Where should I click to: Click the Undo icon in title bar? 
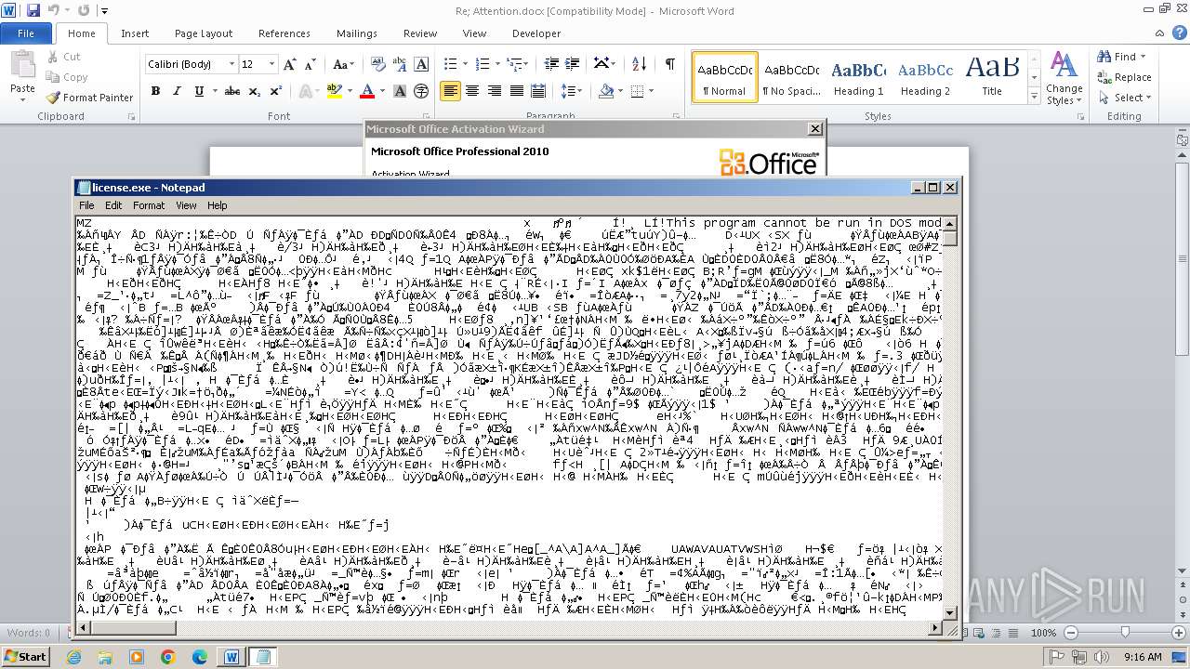click(x=53, y=11)
